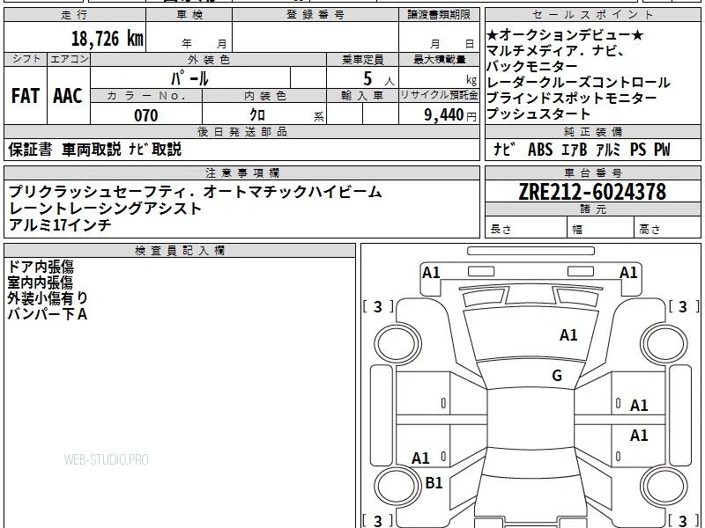The width and height of the screenshot is (705, 528).
Task: Select the セールスポイント header
Action: [x=592, y=15]
